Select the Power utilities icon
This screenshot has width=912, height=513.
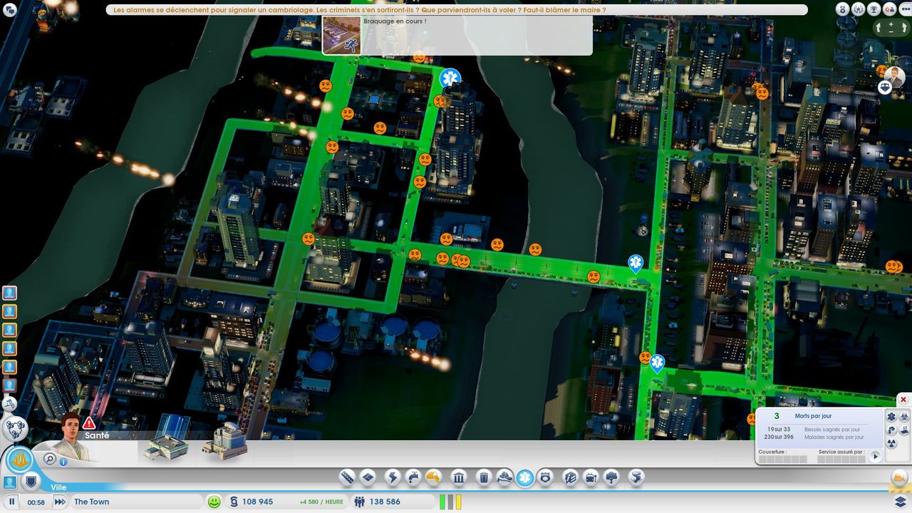tap(392, 477)
